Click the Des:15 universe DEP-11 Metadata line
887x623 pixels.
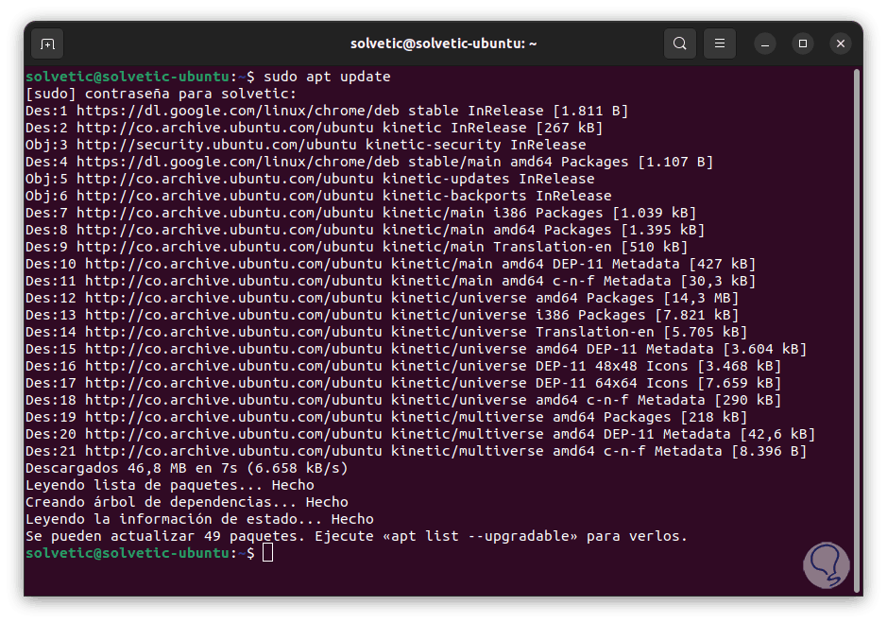pyautogui.click(x=416, y=348)
